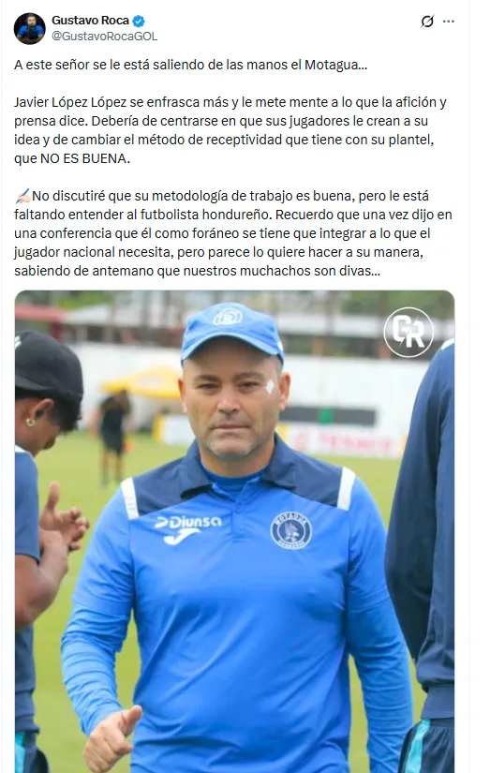Open the Grok circle-slash icon

pyautogui.click(x=427, y=22)
